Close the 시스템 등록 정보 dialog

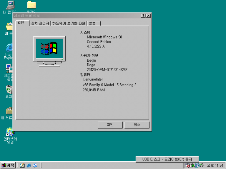[148, 16]
